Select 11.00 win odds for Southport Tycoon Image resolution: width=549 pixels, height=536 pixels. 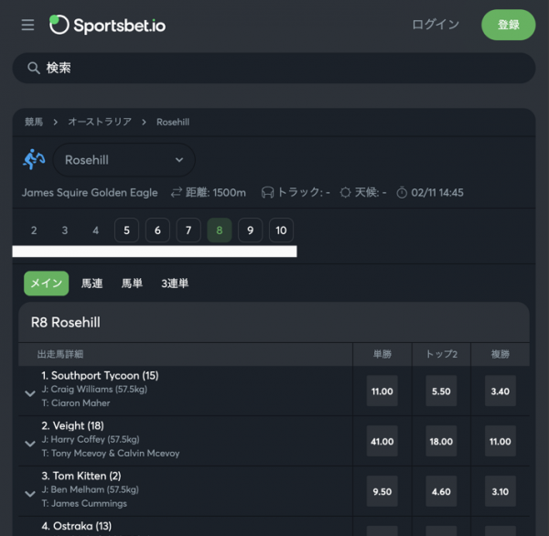[382, 391]
